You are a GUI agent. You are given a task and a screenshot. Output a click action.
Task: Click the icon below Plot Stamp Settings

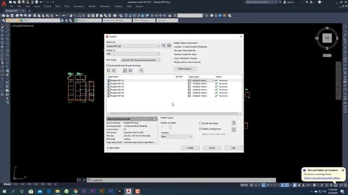(234, 130)
